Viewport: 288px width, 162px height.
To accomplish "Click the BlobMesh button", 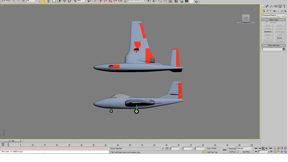I will pos(268,32).
